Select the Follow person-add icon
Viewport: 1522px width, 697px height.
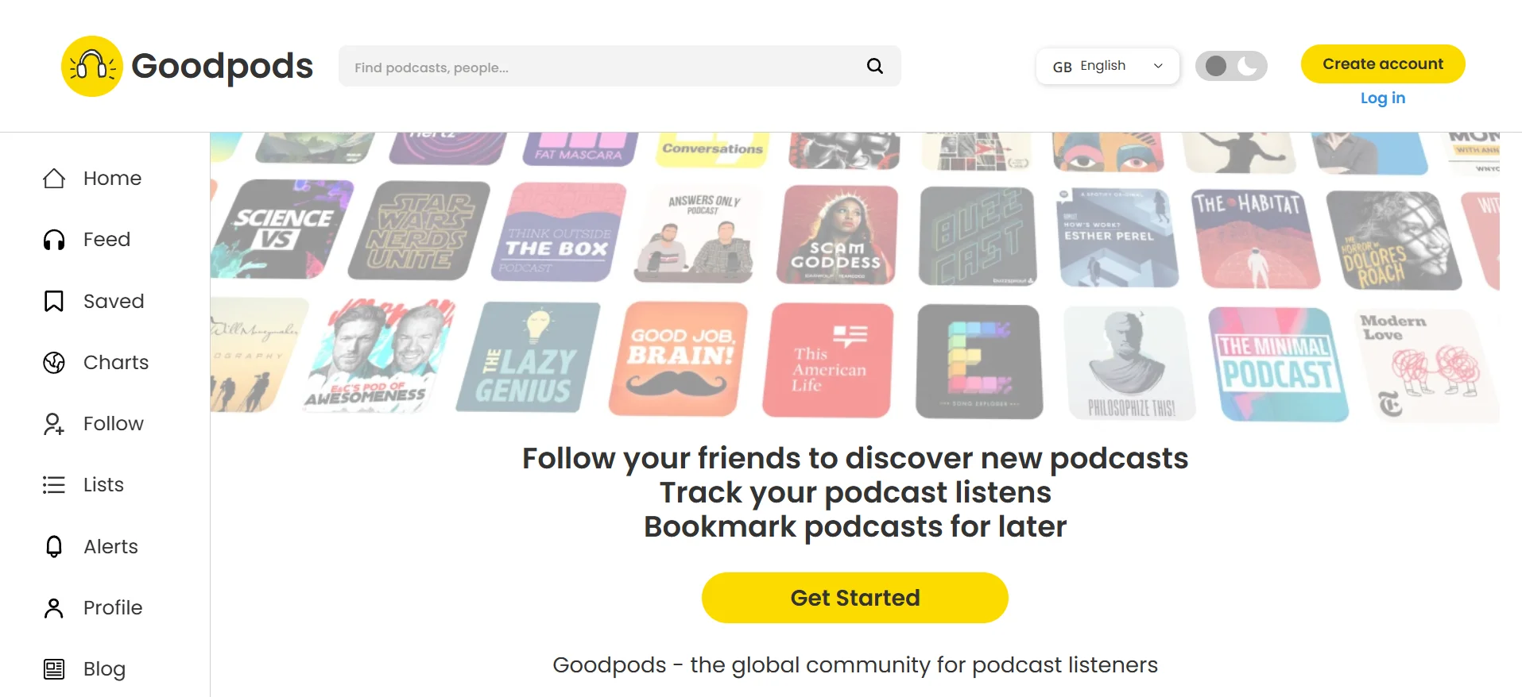52,423
